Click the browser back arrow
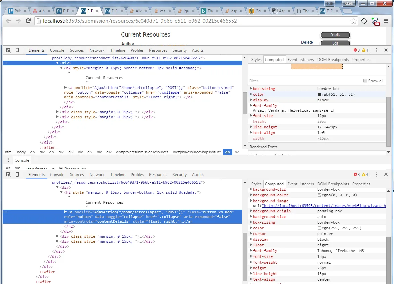The image size is (394, 285). click(x=8, y=21)
